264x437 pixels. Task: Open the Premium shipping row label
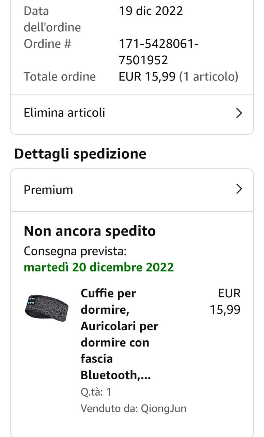tap(48, 190)
